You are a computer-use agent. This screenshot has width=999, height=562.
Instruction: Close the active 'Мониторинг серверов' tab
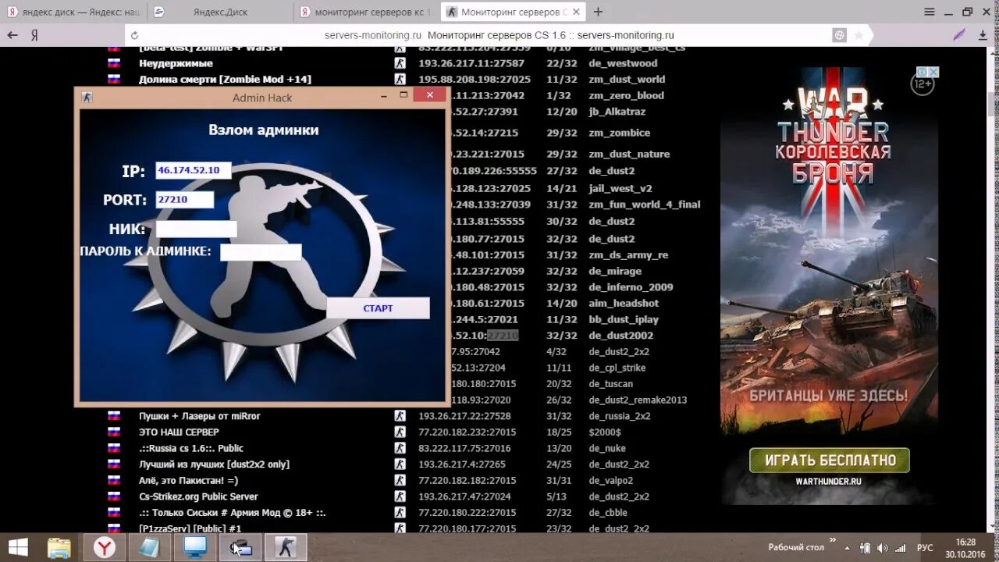(x=576, y=12)
